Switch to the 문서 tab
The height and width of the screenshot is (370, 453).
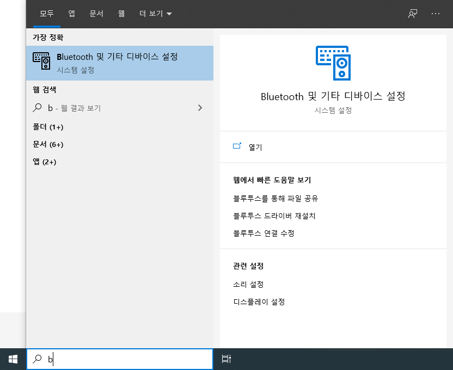[x=96, y=14]
